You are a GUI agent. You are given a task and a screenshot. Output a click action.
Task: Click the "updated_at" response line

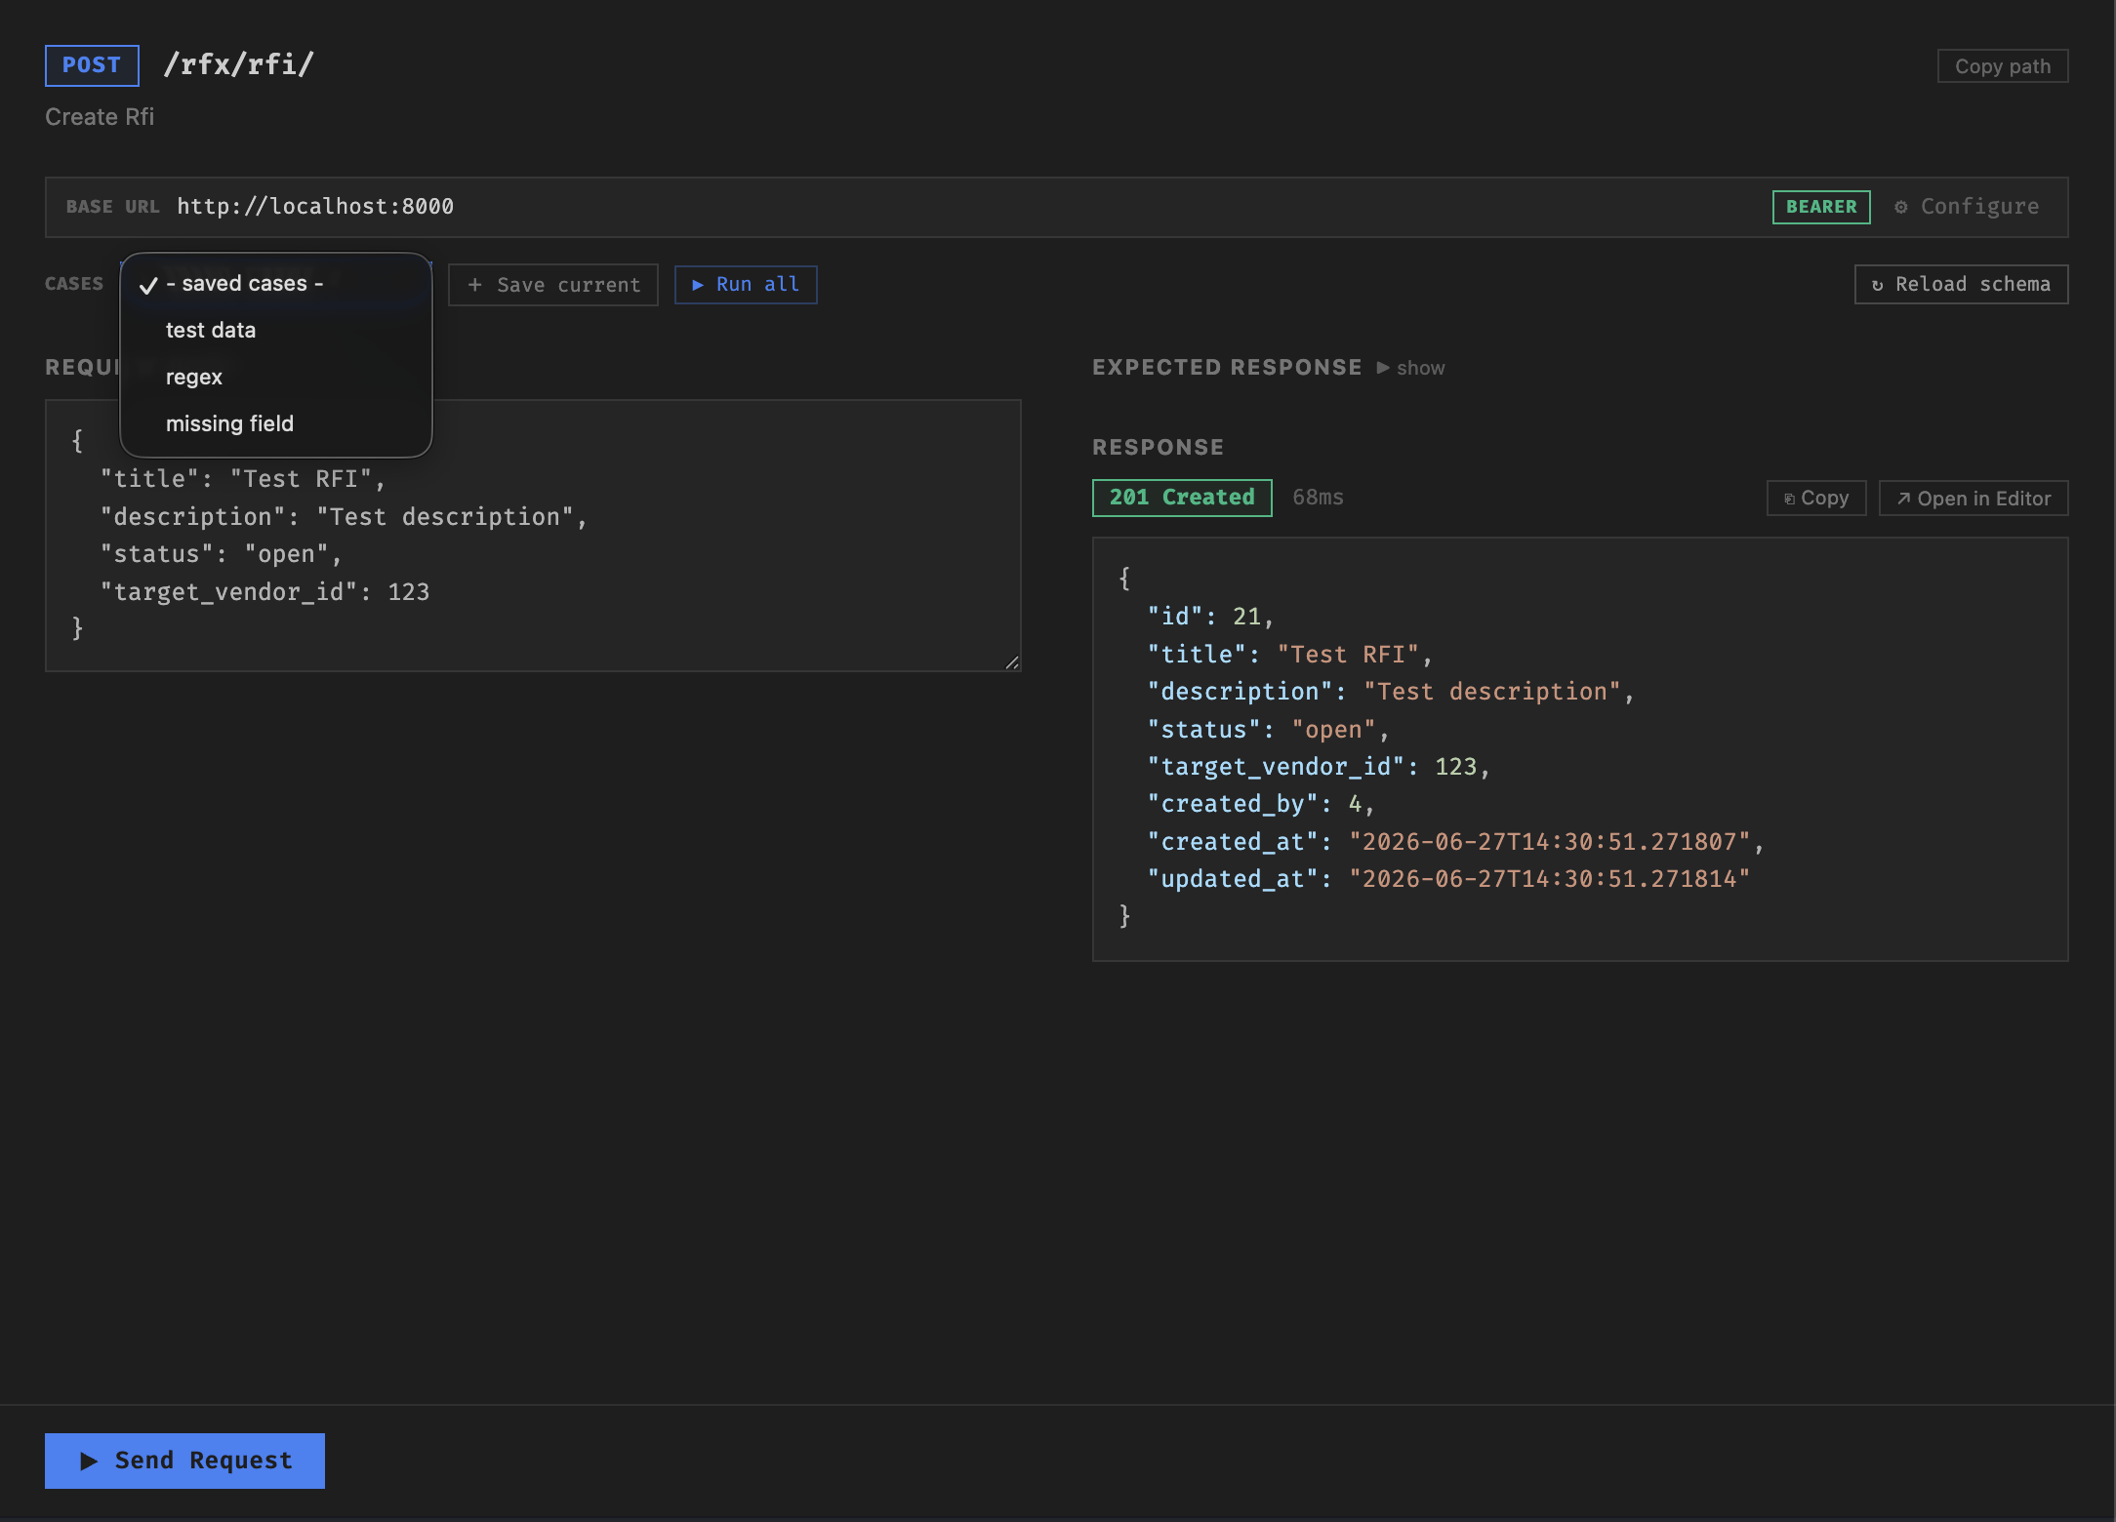point(1448,879)
